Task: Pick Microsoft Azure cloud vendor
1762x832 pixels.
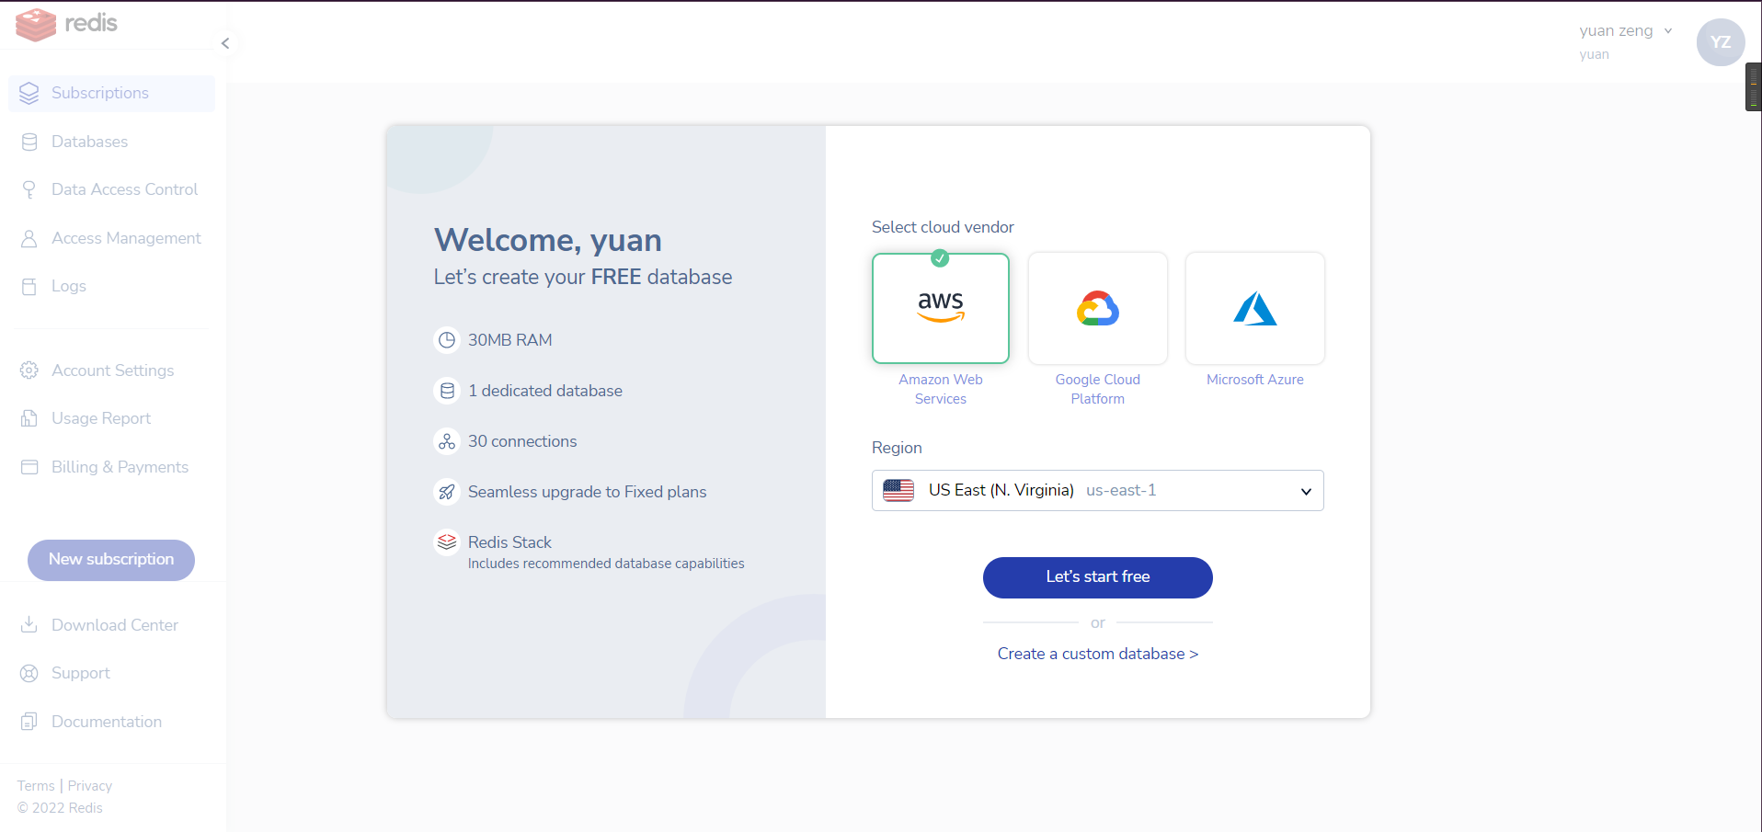Action: [1254, 309]
